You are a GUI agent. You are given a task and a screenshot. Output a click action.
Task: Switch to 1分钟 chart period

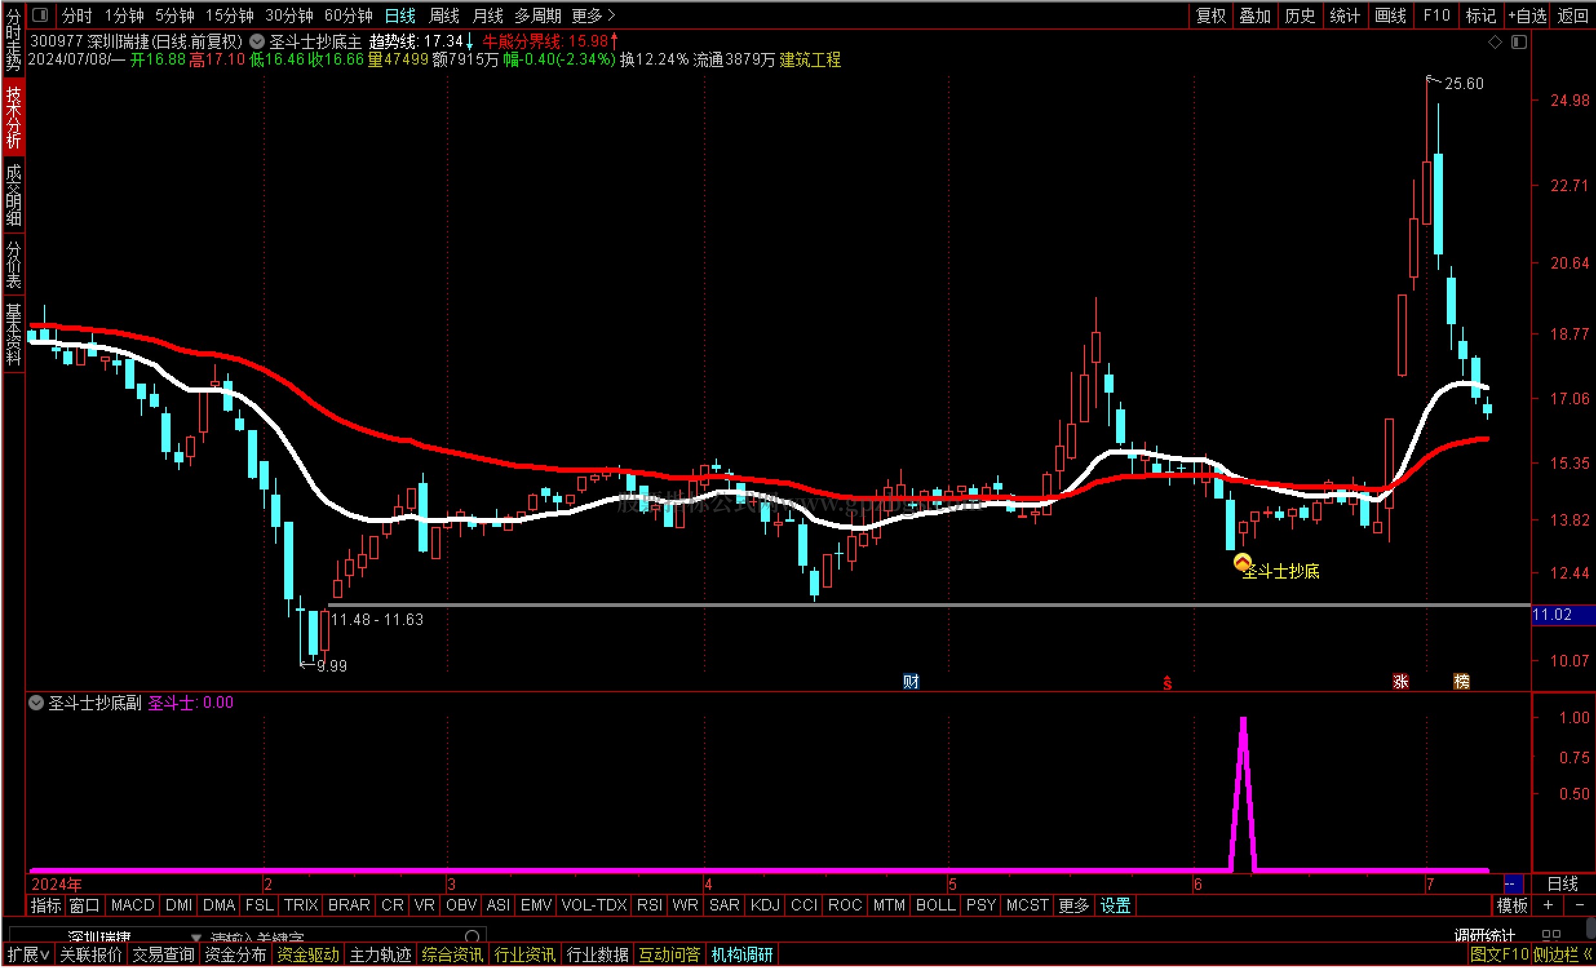click(125, 15)
